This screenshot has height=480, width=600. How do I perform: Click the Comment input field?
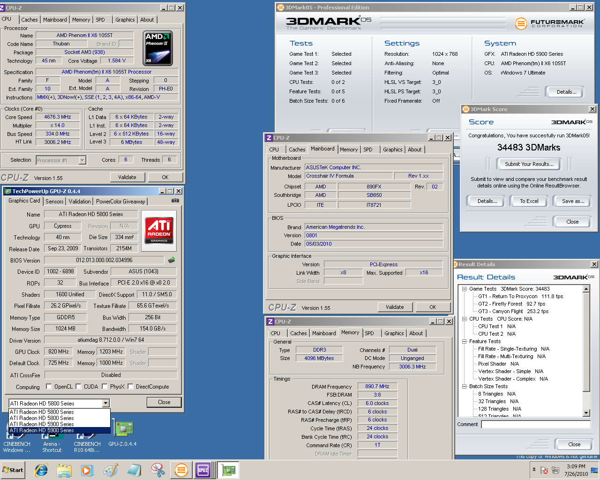click(536, 424)
